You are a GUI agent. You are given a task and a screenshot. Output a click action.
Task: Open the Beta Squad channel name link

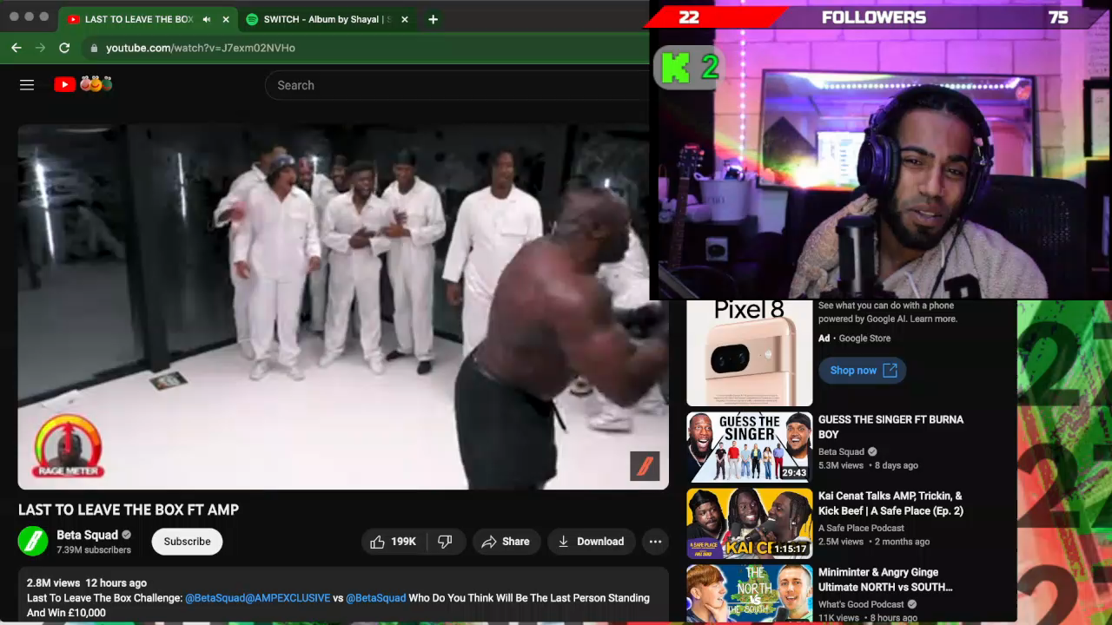pos(87,535)
